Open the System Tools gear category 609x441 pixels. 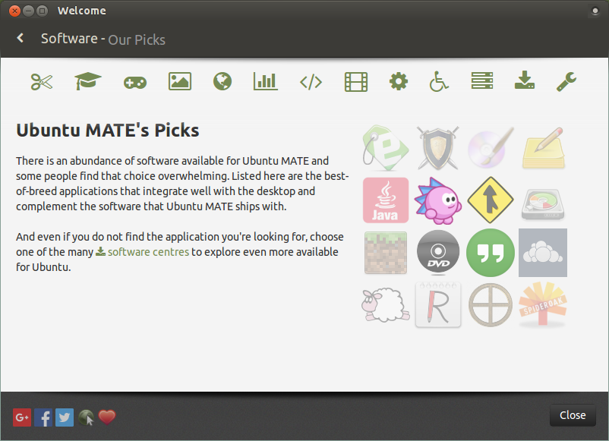[x=399, y=81]
